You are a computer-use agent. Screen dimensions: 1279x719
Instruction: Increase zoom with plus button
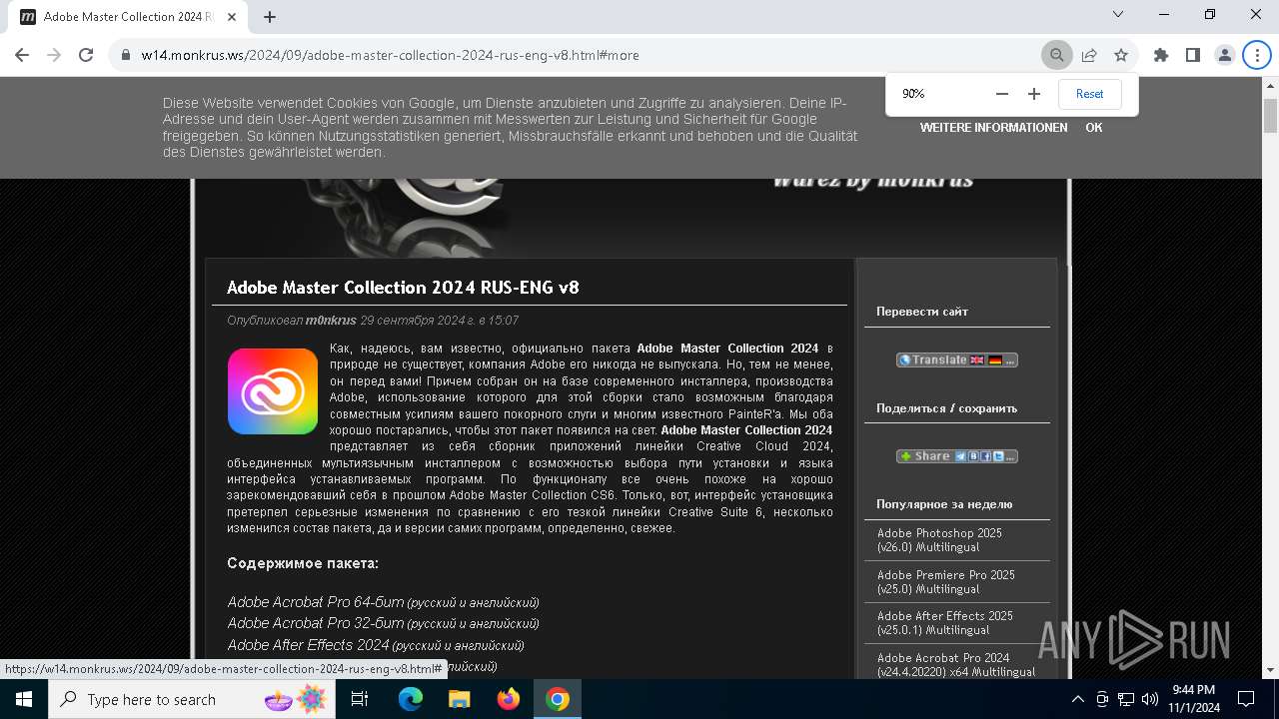tap(1034, 94)
